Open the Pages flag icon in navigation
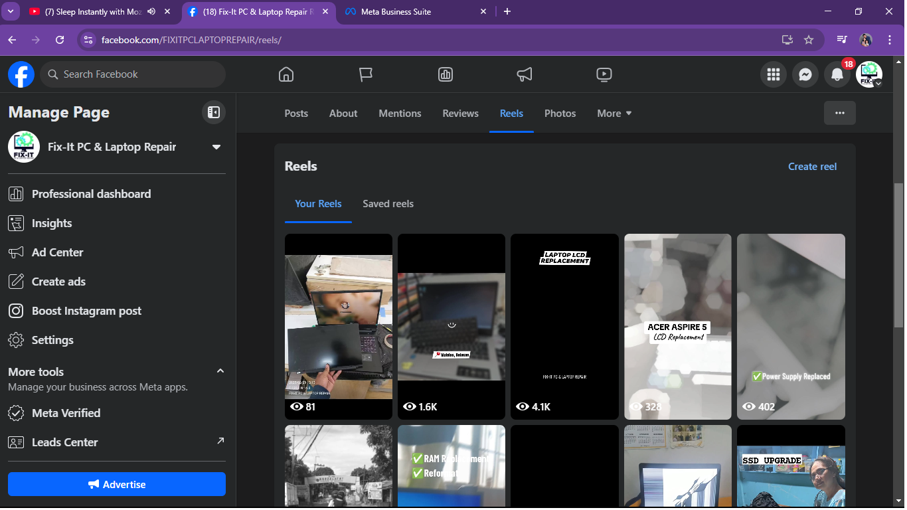This screenshot has width=907, height=510. [x=365, y=74]
